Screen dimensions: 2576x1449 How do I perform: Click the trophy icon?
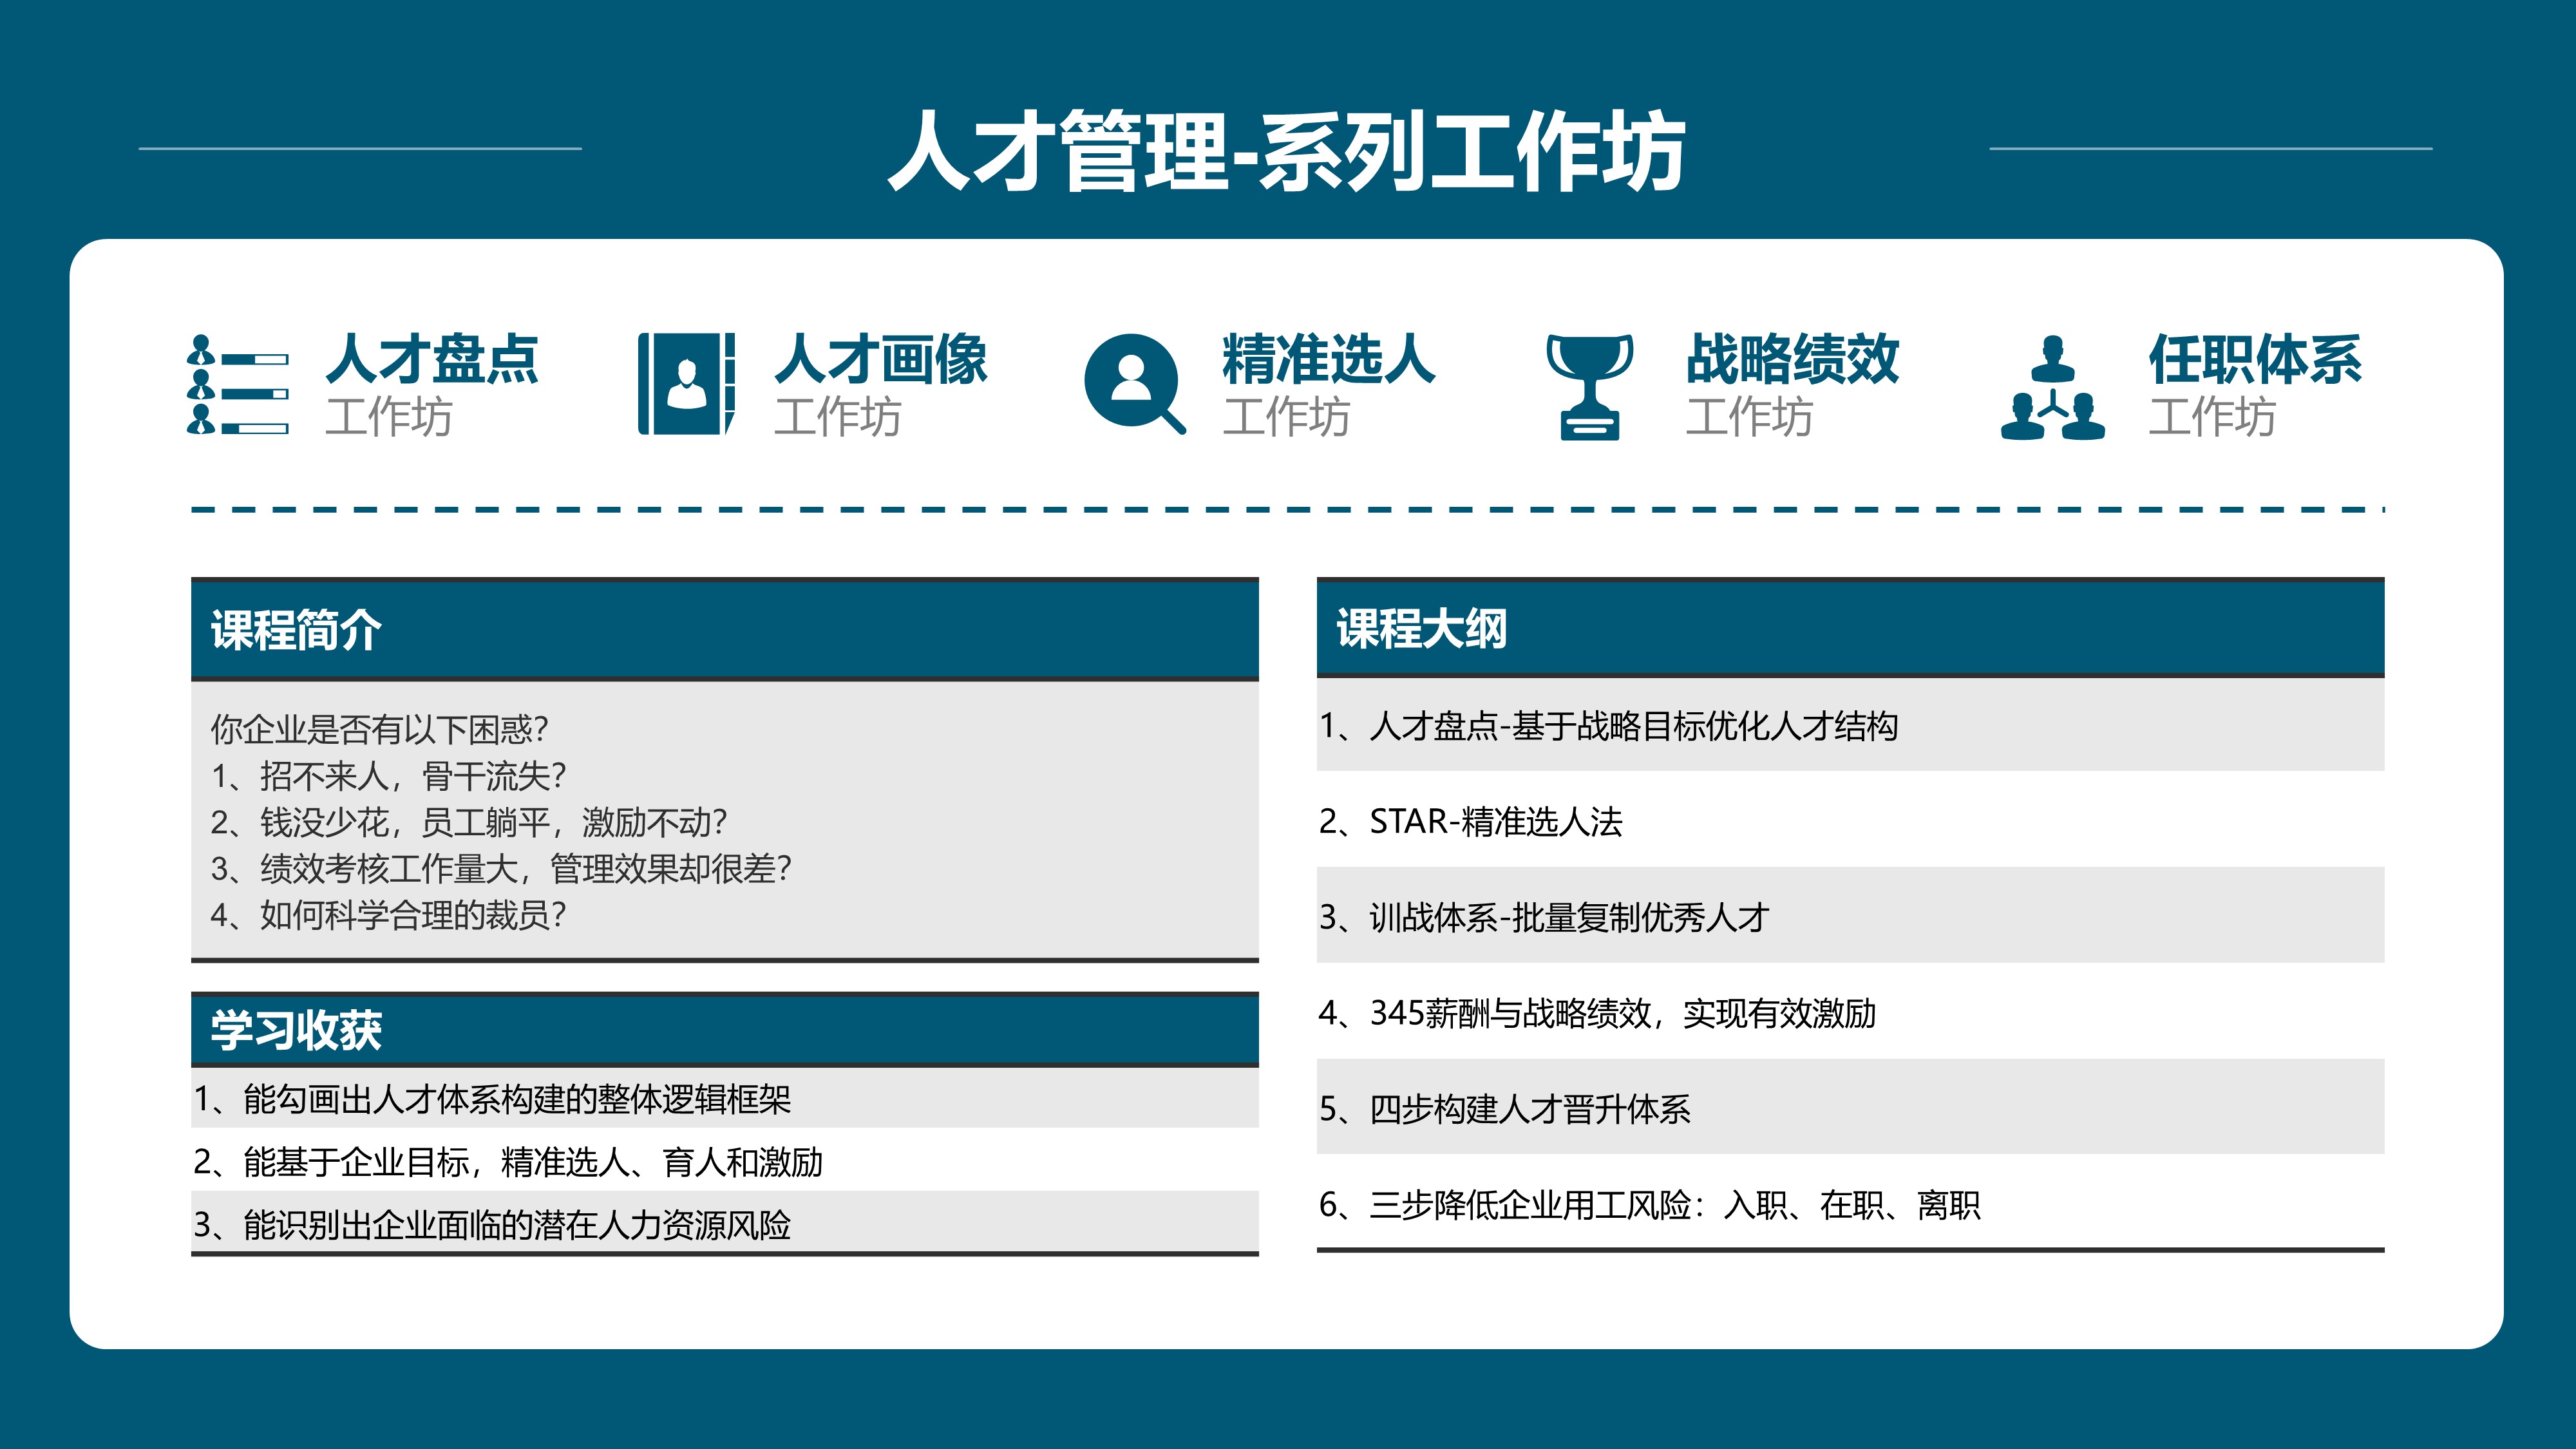pyautogui.click(x=1589, y=386)
